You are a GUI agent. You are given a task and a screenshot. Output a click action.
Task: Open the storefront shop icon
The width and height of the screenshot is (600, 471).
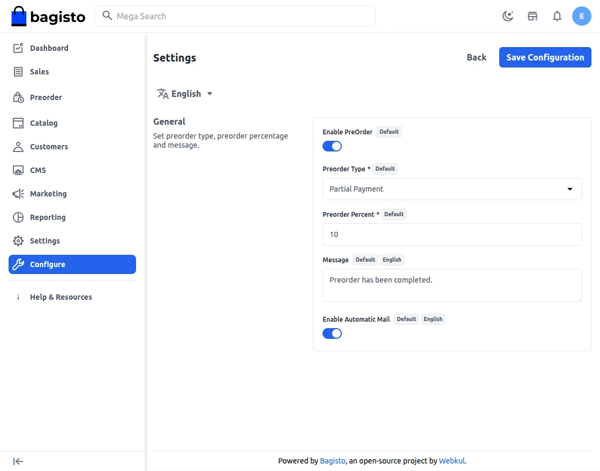(532, 16)
